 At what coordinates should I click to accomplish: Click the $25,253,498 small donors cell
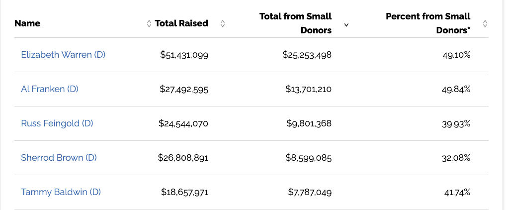click(x=307, y=55)
